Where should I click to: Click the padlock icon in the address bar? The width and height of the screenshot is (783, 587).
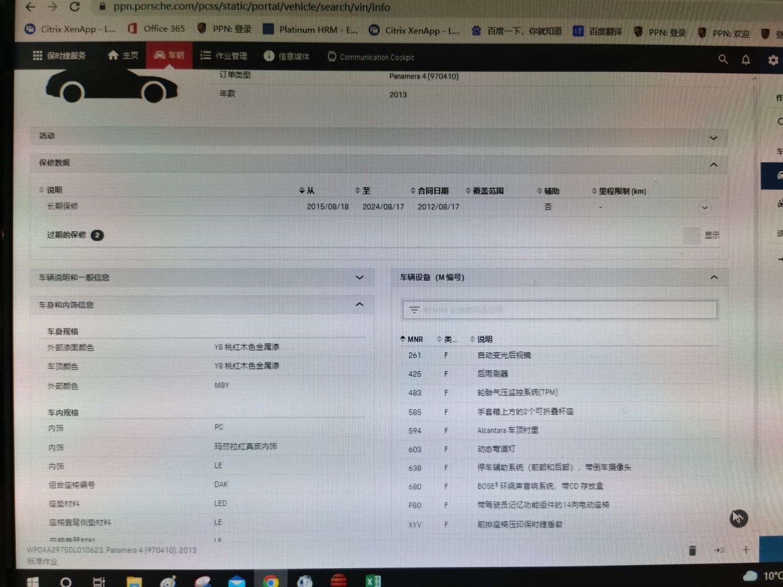102,7
